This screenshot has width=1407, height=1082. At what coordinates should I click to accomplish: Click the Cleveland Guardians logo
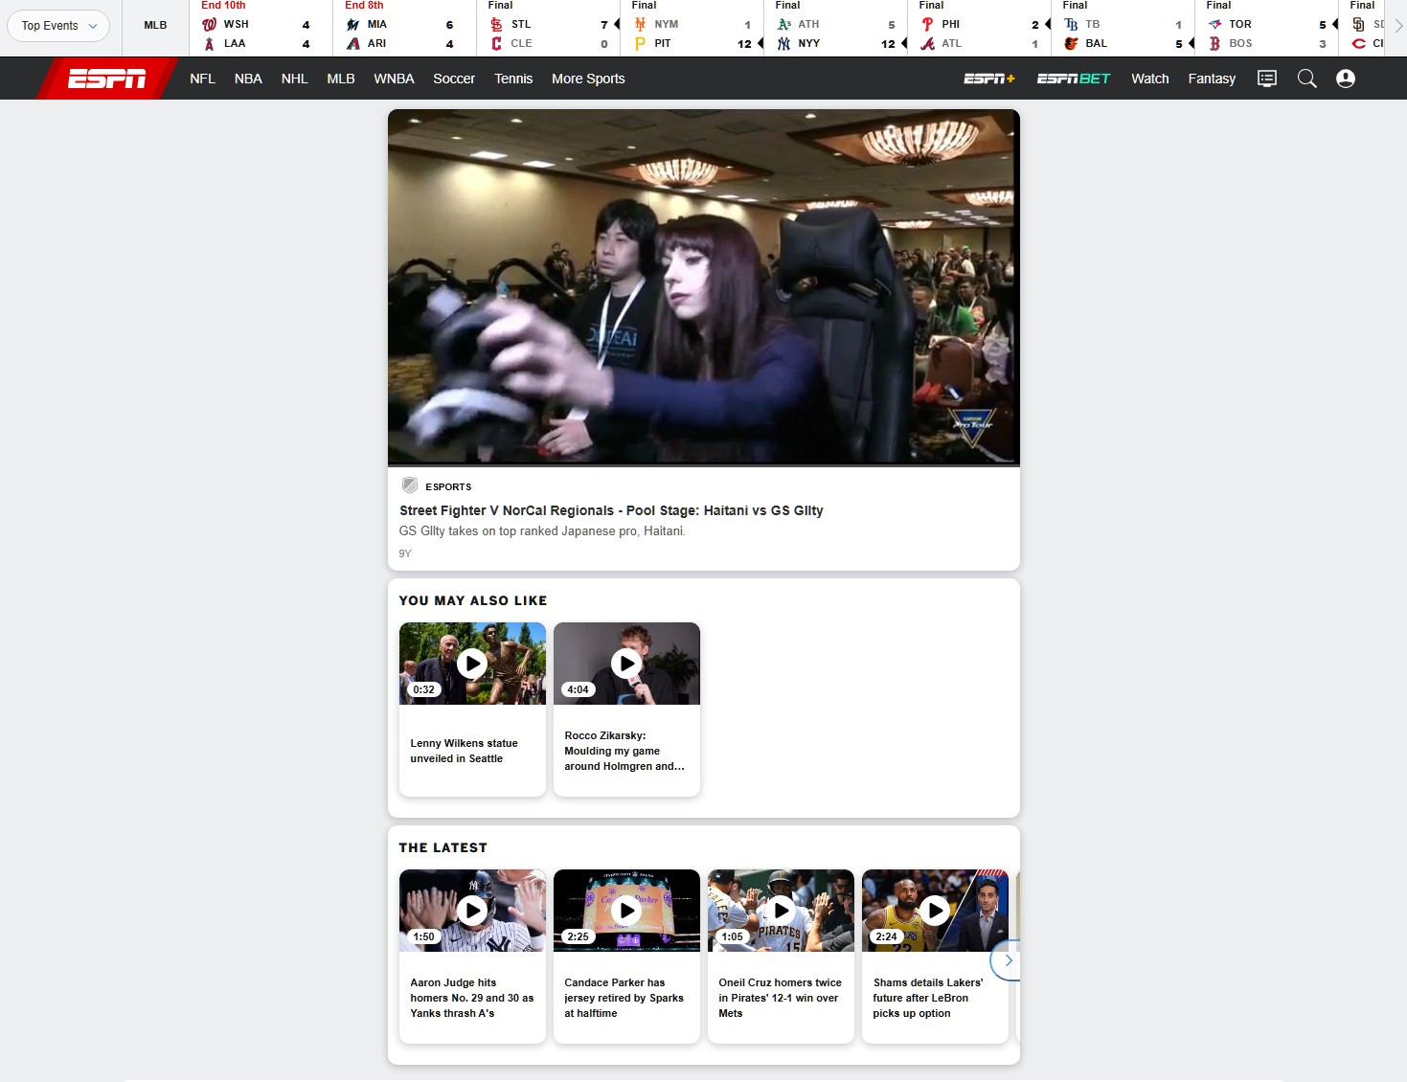click(496, 43)
